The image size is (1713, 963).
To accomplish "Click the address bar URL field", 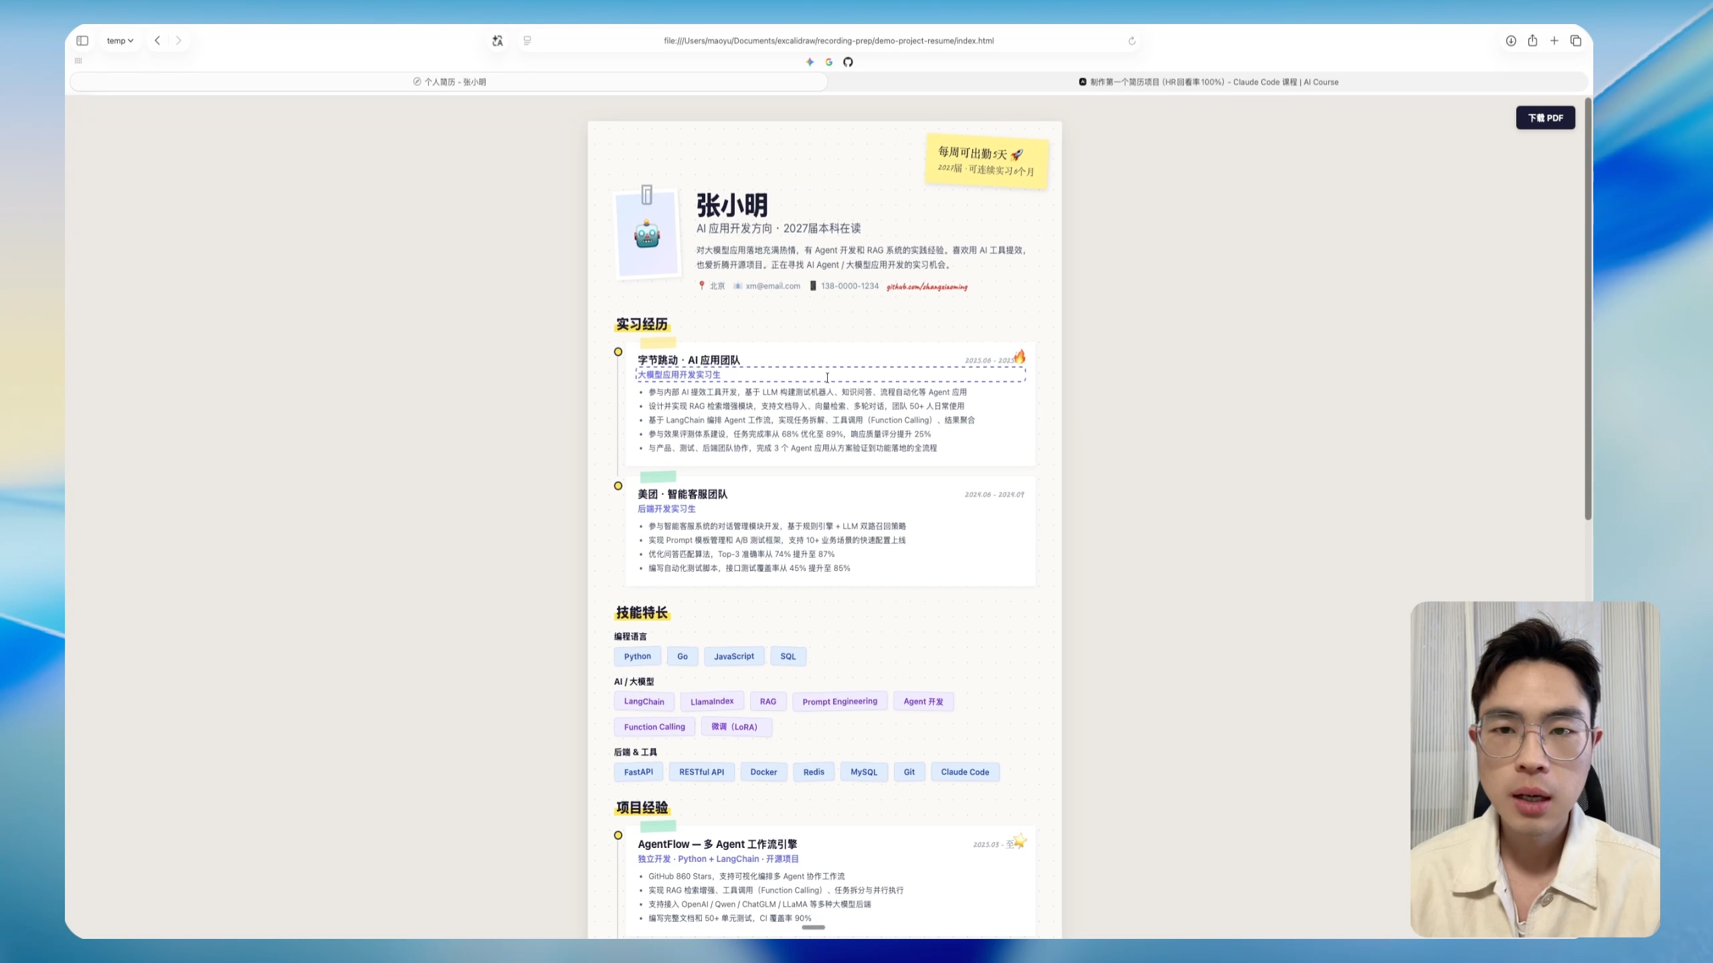I will 828,41.
